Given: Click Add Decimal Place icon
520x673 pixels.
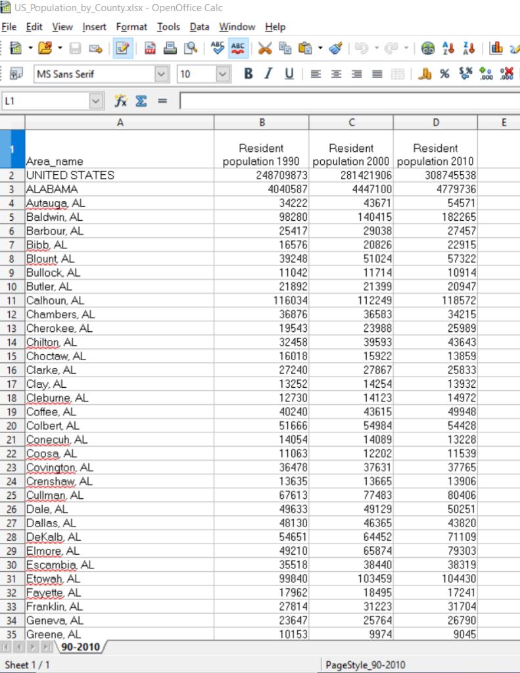Looking at the screenshot, I should 486,74.
